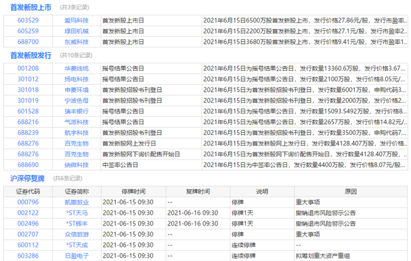Open stock code 301019 link
The height and width of the screenshot is (261, 411).
[x=28, y=100]
